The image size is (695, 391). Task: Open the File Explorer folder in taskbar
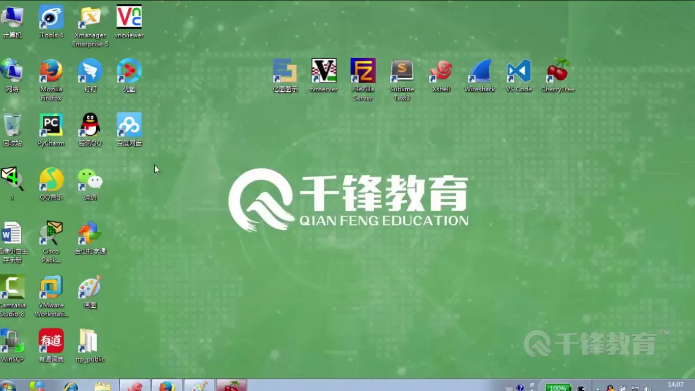[103, 386]
